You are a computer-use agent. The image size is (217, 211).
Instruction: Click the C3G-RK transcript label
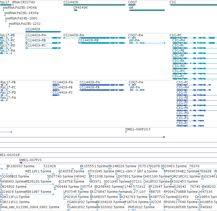pos(178,61)
